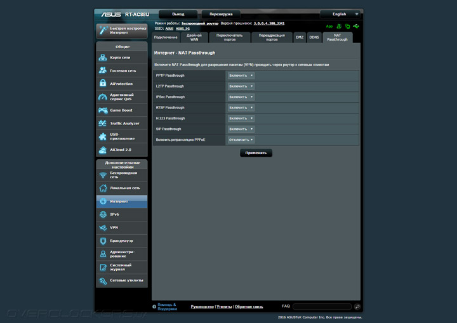This screenshot has width=457, height=323.
Task: Click the green user status icon in header
Action: click(x=339, y=26)
